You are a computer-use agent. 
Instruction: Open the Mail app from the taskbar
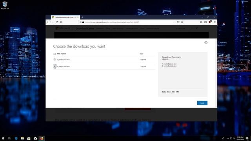point(35,138)
